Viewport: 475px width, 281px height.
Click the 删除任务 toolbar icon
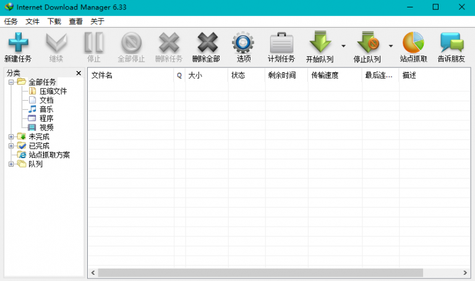click(x=169, y=43)
